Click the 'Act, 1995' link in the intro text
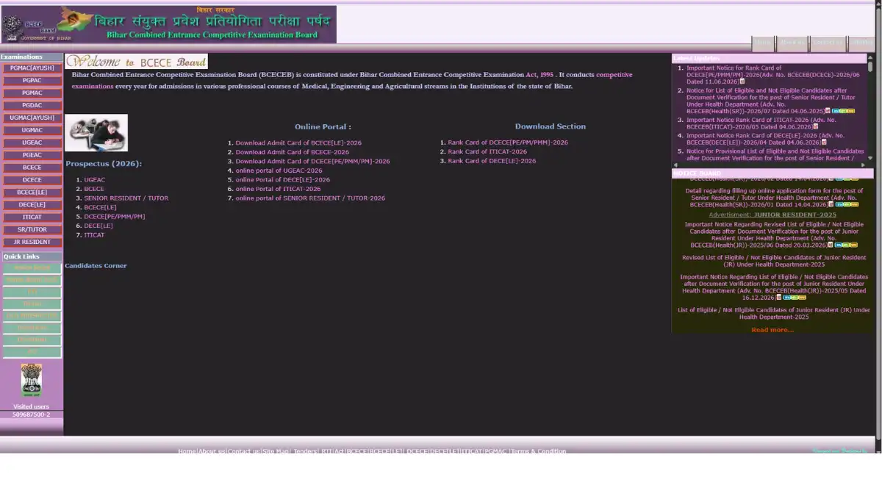The height and width of the screenshot is (496, 882). (539, 75)
